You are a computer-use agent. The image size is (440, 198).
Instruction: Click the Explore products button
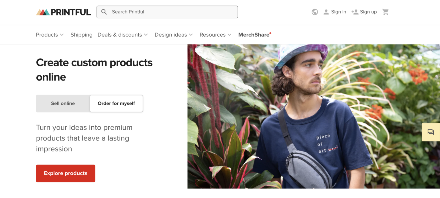[65, 173]
